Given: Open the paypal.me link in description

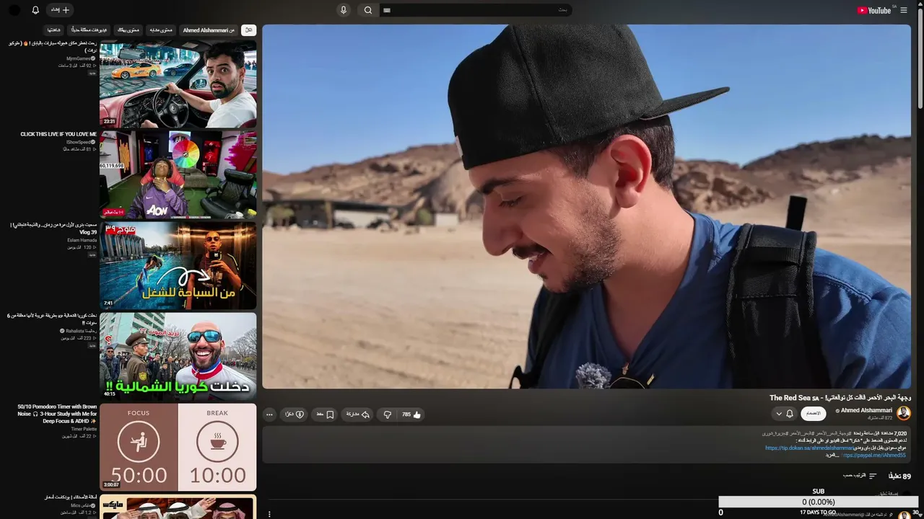Looking at the screenshot, I should [x=873, y=455].
